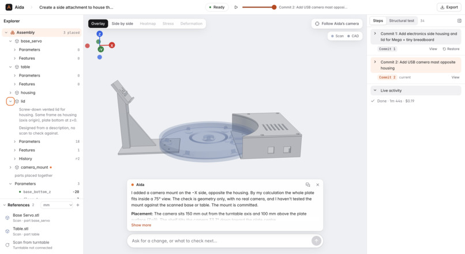Focus the Ask for a change input

tap(219, 241)
